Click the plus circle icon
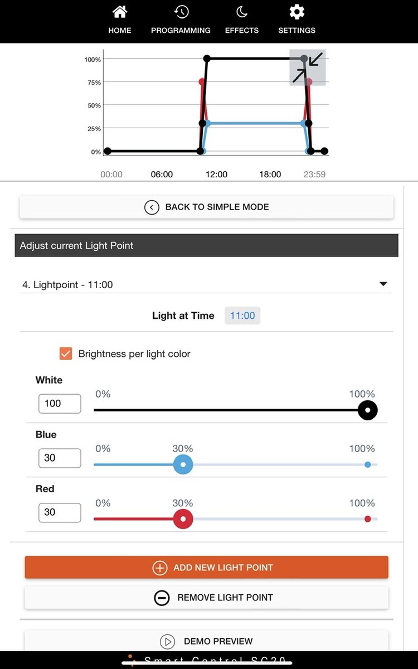 [x=160, y=568]
